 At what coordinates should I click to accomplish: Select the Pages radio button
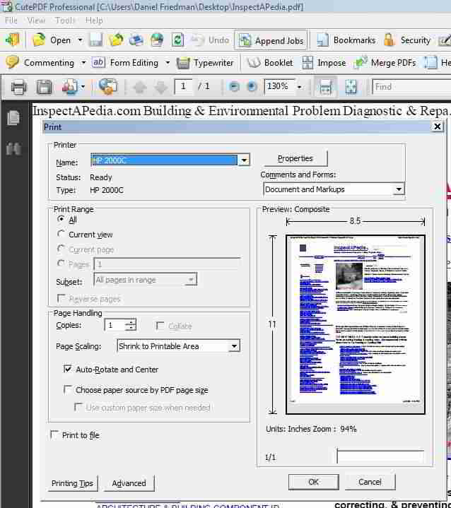61,264
